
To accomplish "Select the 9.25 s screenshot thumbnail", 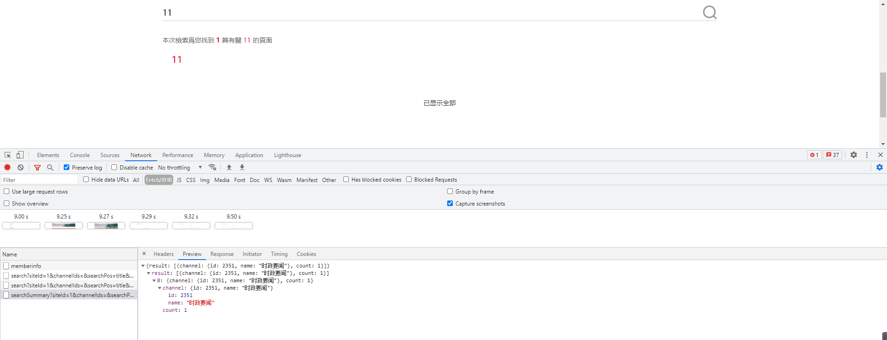I will (x=64, y=225).
